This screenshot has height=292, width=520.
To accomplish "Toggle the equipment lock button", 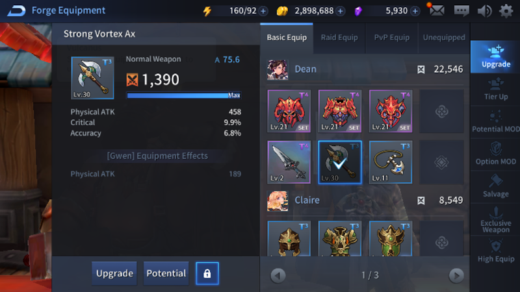I will (x=207, y=273).
